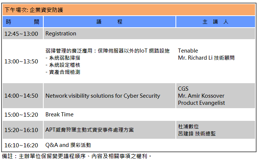Select the 議程 column header
This screenshot has height=160, width=258.
point(109,22)
